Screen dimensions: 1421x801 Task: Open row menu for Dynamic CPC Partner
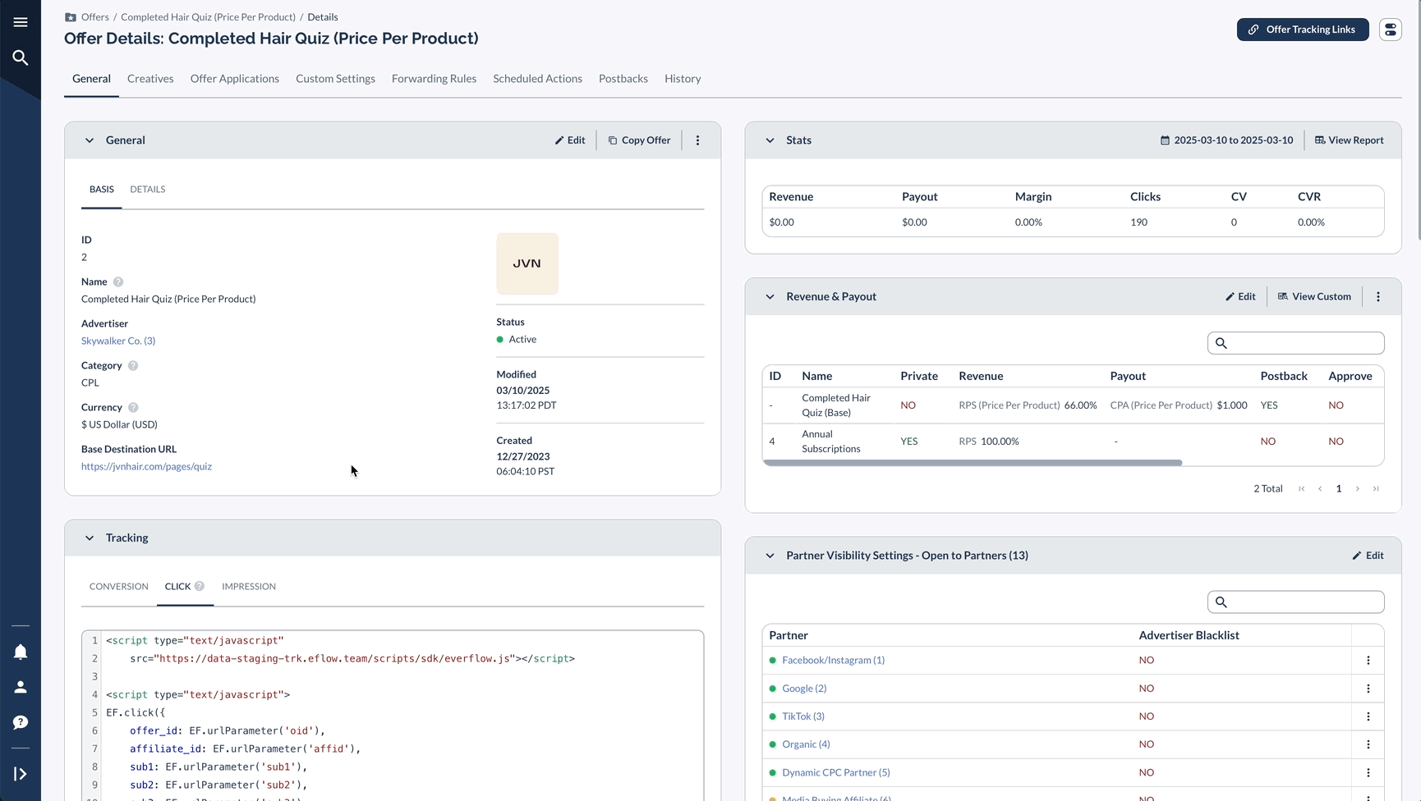(1368, 773)
